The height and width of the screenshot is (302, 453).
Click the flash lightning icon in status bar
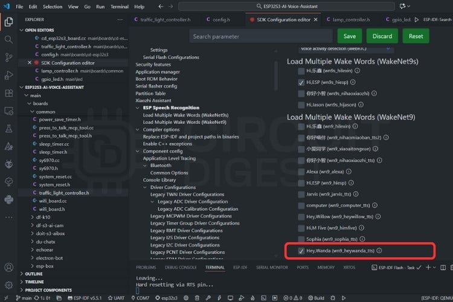[x=219, y=298]
